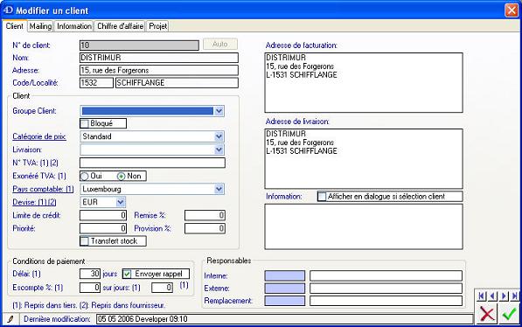Follow the Pays comptable link
Viewport: 522px width, 327px height.
pos(43,189)
